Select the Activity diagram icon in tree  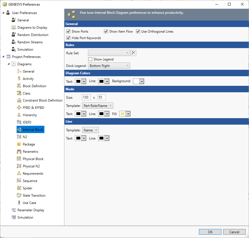(19, 78)
